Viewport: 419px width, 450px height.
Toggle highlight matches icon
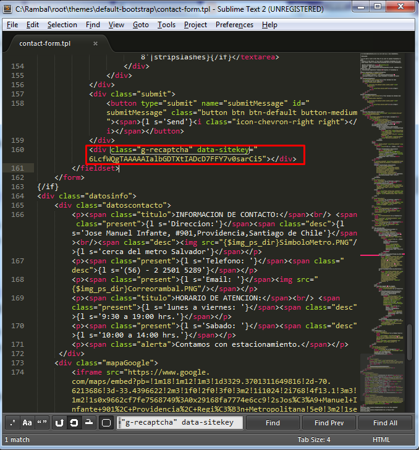(106, 423)
